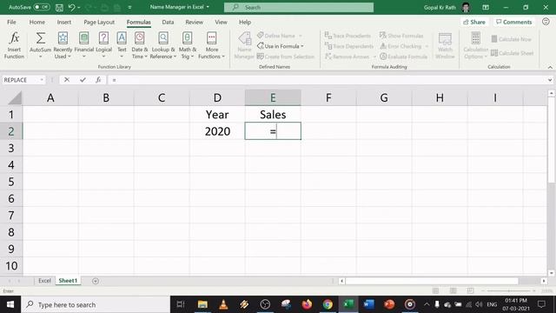Toggle the AutoSave switch

(x=42, y=7)
